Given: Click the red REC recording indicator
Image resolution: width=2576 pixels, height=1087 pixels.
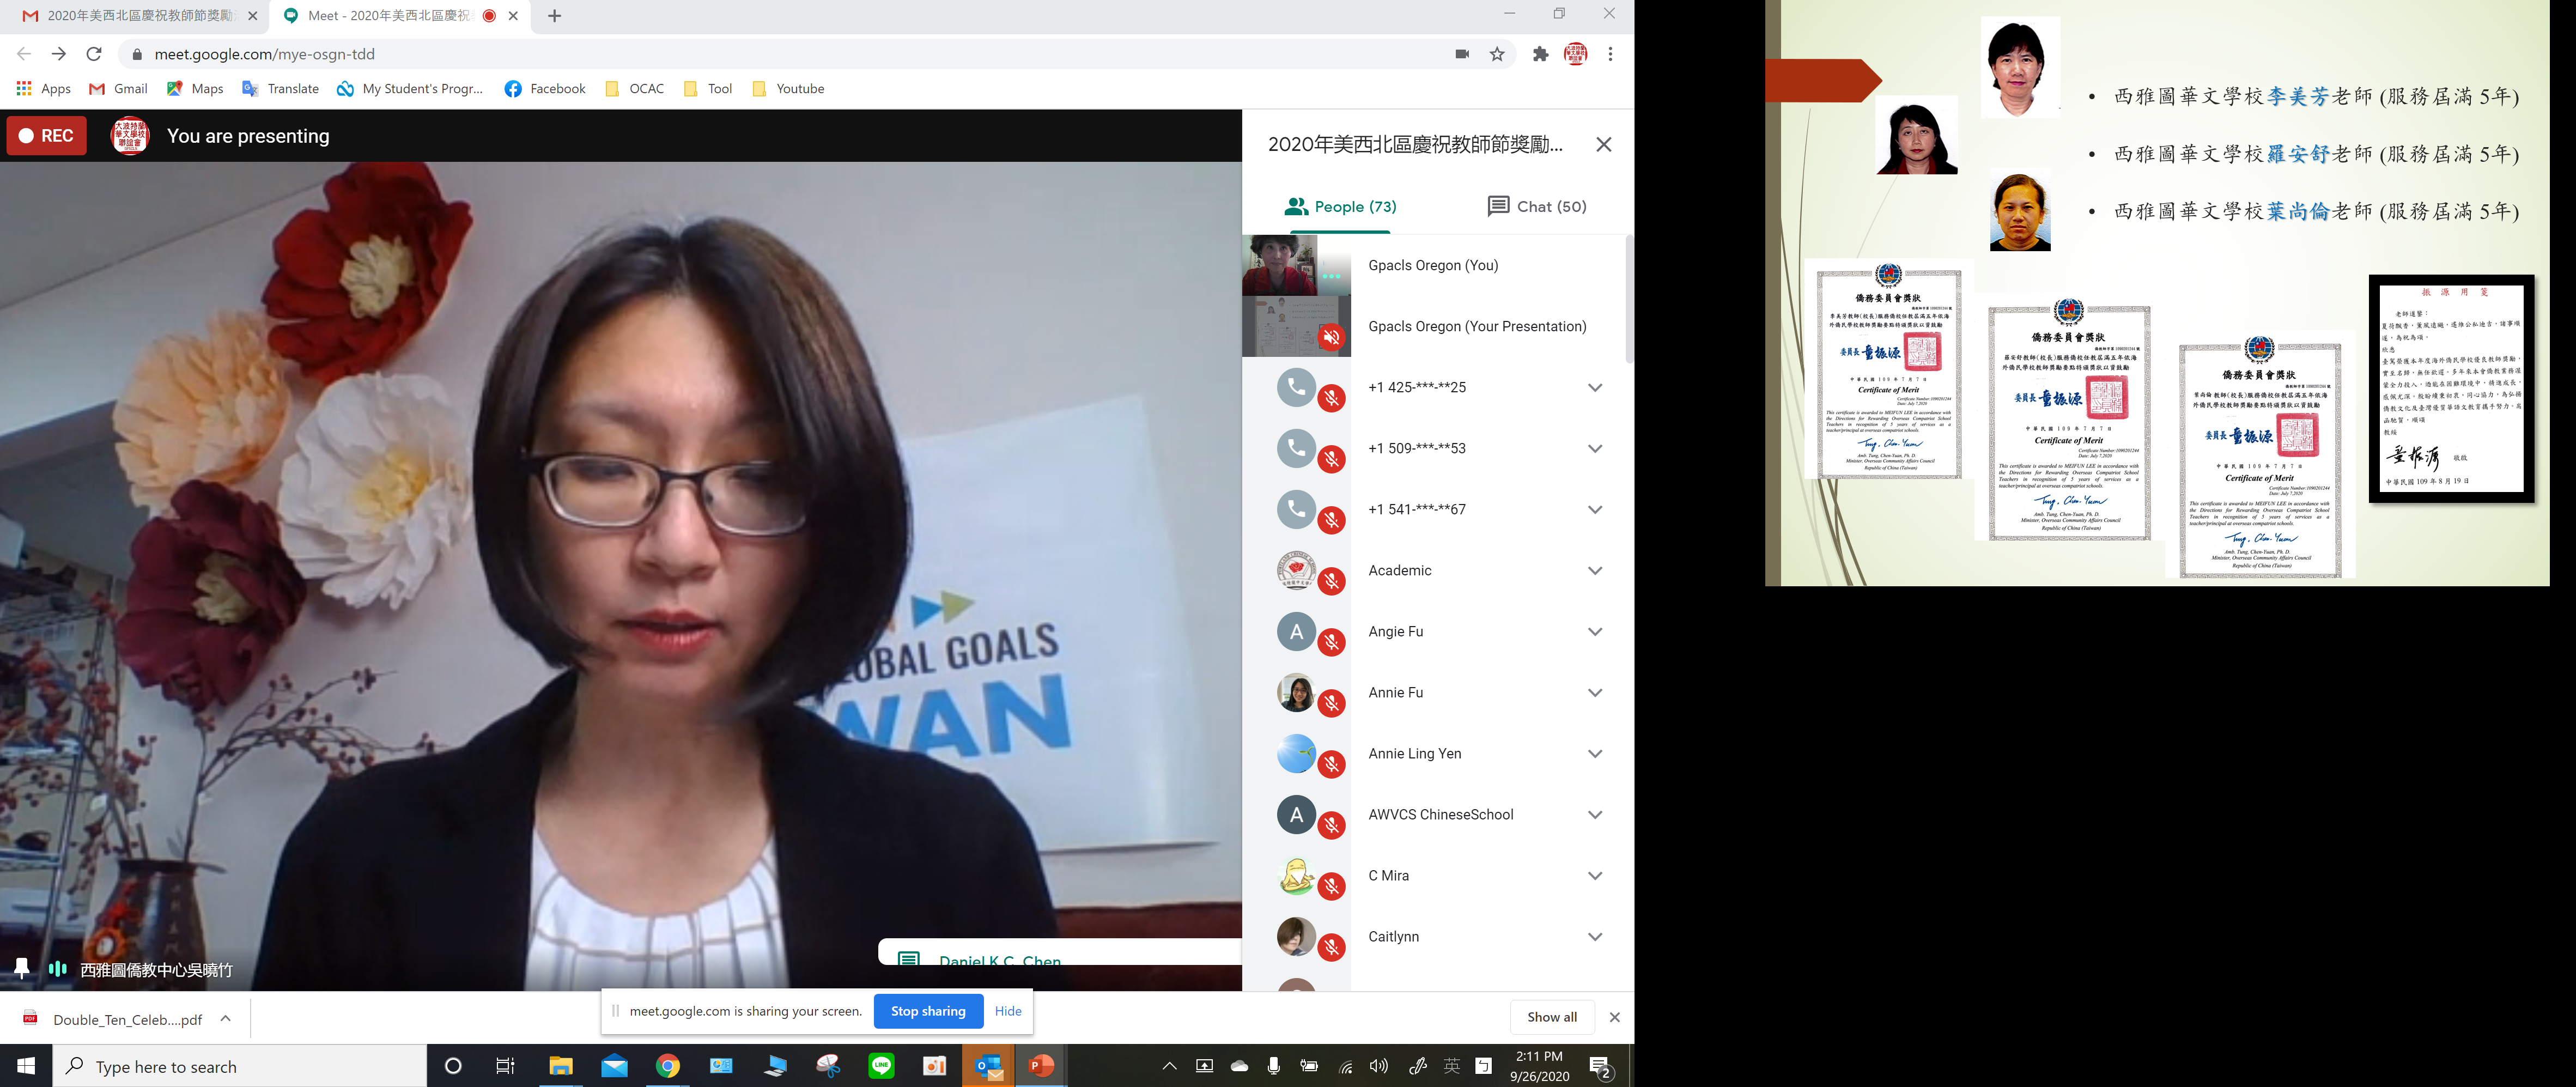Looking at the screenshot, I should [46, 136].
